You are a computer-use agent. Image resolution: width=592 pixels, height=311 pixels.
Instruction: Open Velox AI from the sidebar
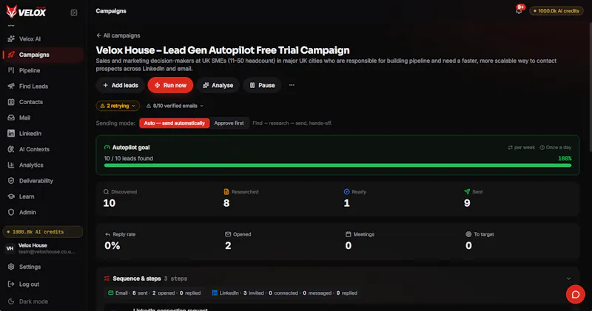pos(43,39)
